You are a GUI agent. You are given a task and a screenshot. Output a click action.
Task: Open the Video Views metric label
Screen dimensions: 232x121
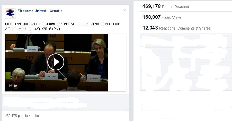click(x=172, y=17)
